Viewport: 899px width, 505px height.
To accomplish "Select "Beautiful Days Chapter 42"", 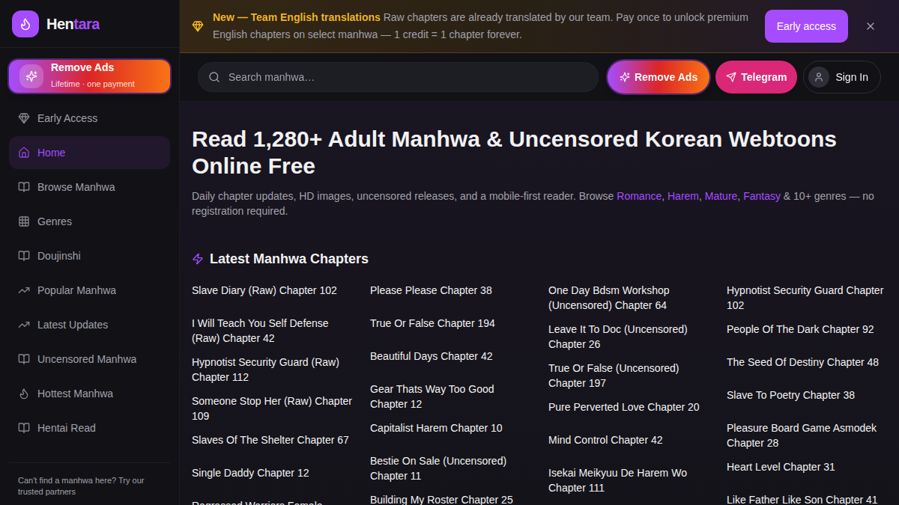I will tap(432, 356).
